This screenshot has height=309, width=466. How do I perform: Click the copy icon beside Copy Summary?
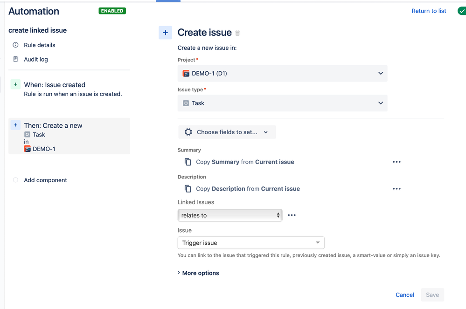[x=188, y=162]
